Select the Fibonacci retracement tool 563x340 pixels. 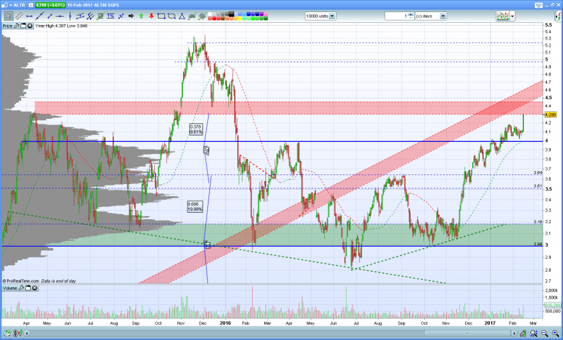click(100, 16)
